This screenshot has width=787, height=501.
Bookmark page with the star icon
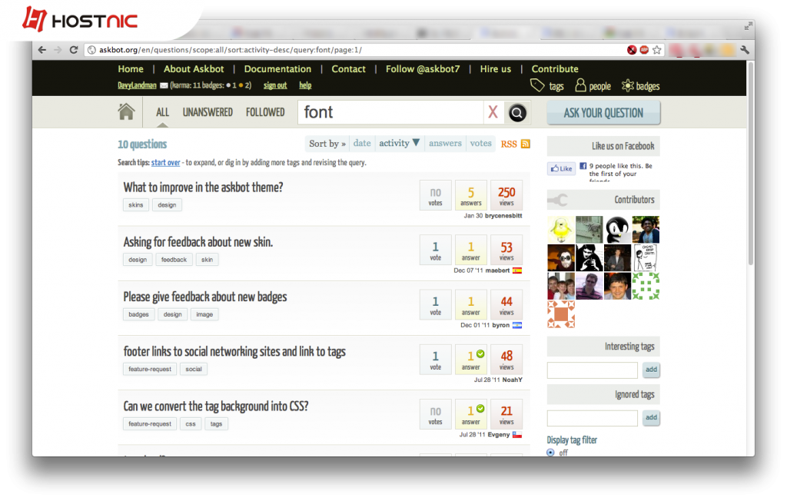click(x=657, y=50)
